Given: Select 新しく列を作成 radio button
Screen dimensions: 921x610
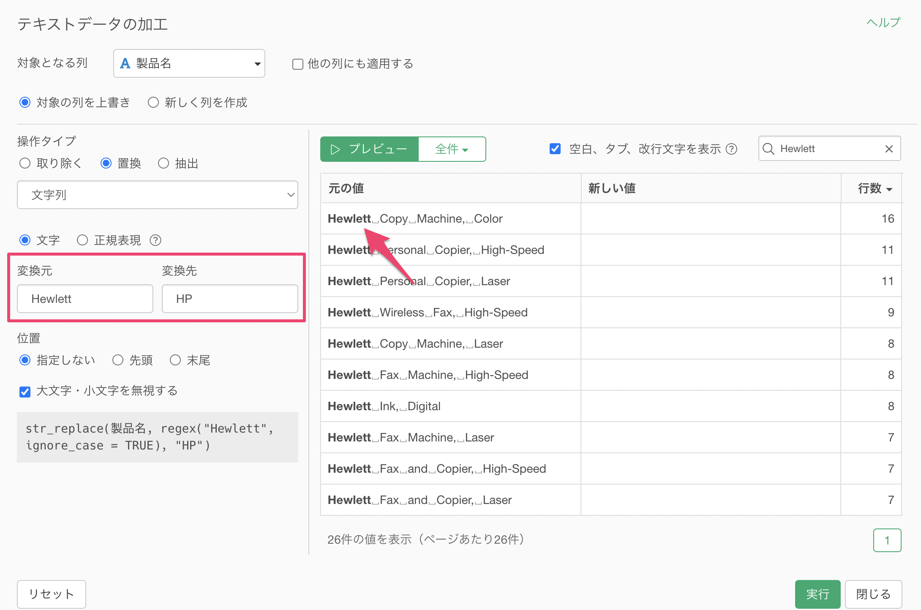Looking at the screenshot, I should (153, 103).
